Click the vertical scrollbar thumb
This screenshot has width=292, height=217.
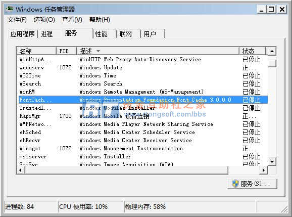(272, 63)
